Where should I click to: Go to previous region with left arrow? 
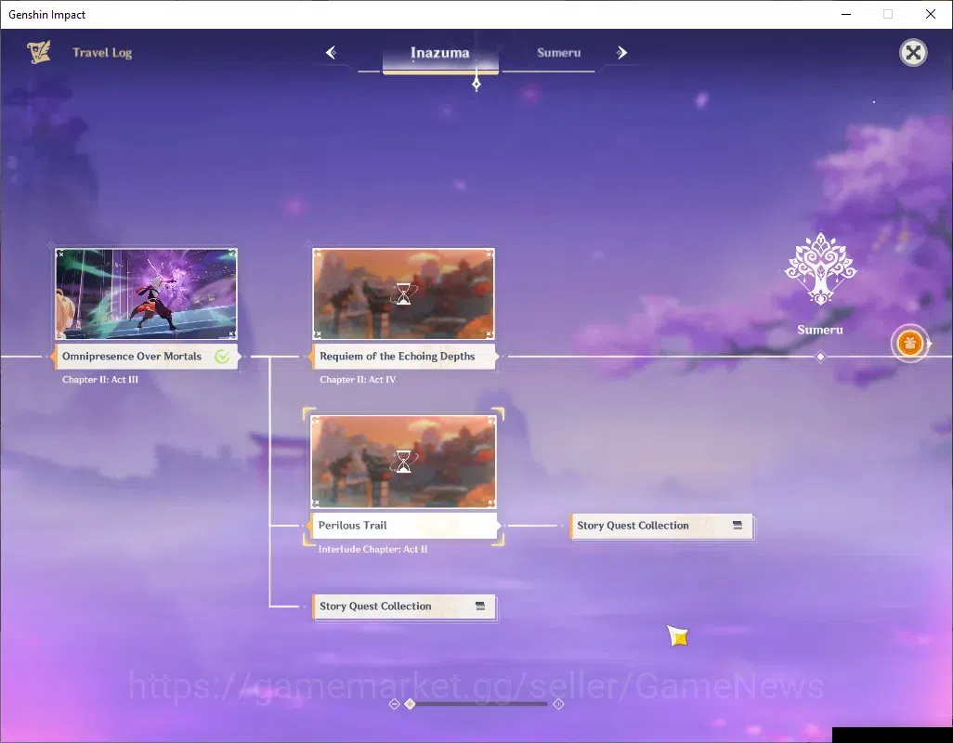coord(332,53)
